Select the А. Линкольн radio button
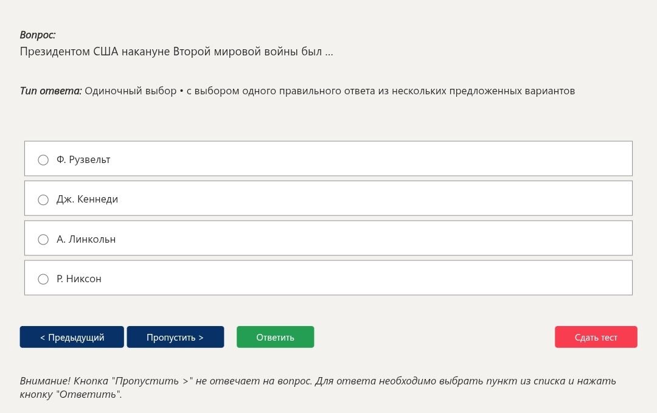The width and height of the screenshot is (657, 413). tap(43, 240)
